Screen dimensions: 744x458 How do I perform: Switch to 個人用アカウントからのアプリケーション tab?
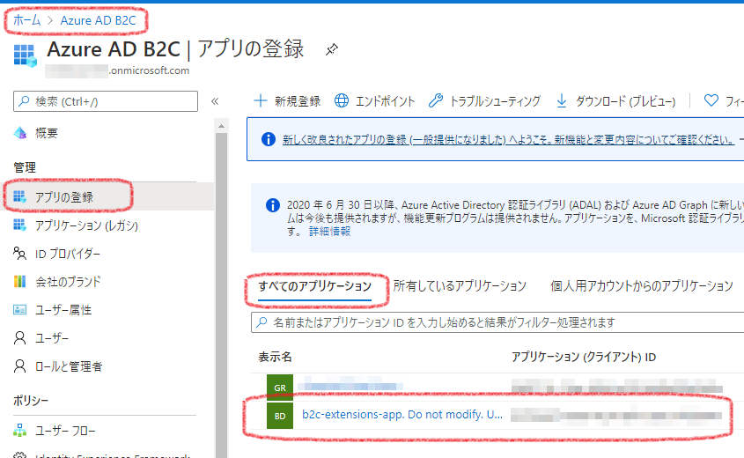(642, 285)
